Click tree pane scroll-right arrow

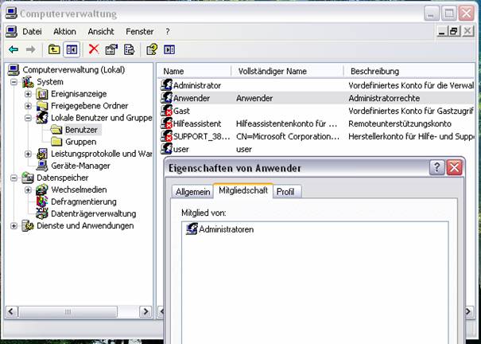145,311
